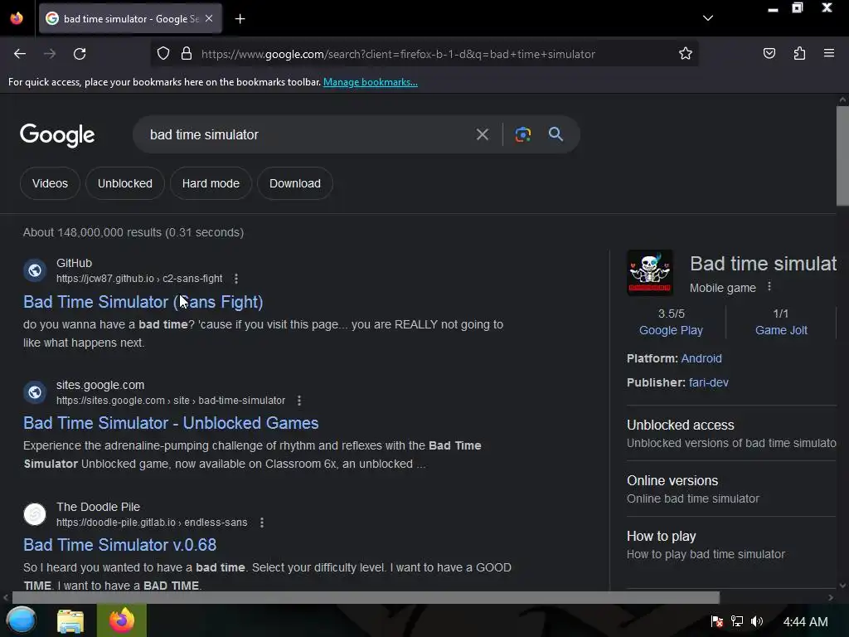Click the sites.google.com result globe favicon
This screenshot has height=637, width=849.
pos(35,392)
